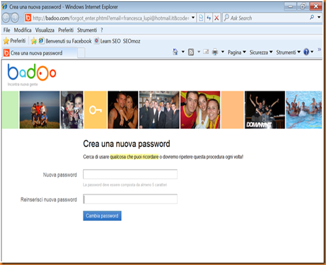Open the Home button dropdown arrow
Image resolution: width=326 pixels, height=265 pixels.
pyautogui.click(x=183, y=51)
